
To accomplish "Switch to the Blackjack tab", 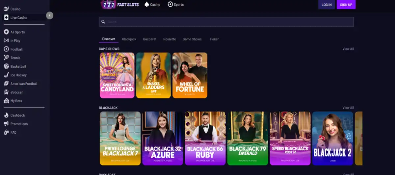I will (x=129, y=39).
